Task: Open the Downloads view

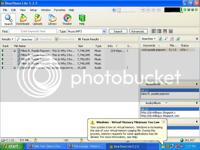Action: 23,20
